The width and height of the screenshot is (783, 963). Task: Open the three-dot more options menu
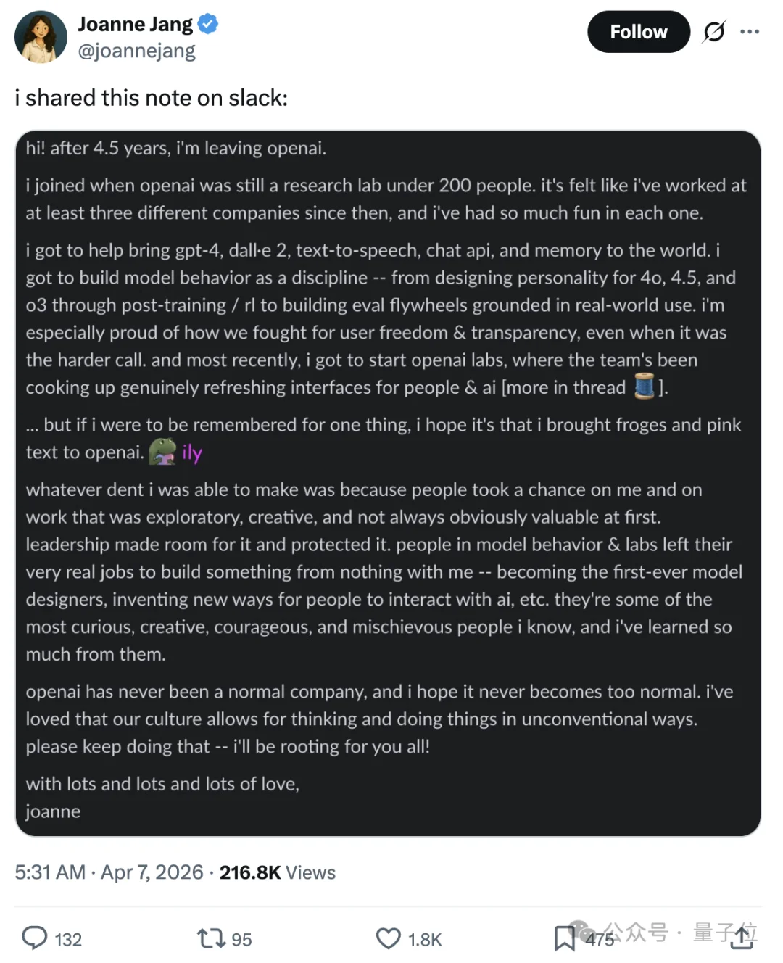click(x=750, y=32)
